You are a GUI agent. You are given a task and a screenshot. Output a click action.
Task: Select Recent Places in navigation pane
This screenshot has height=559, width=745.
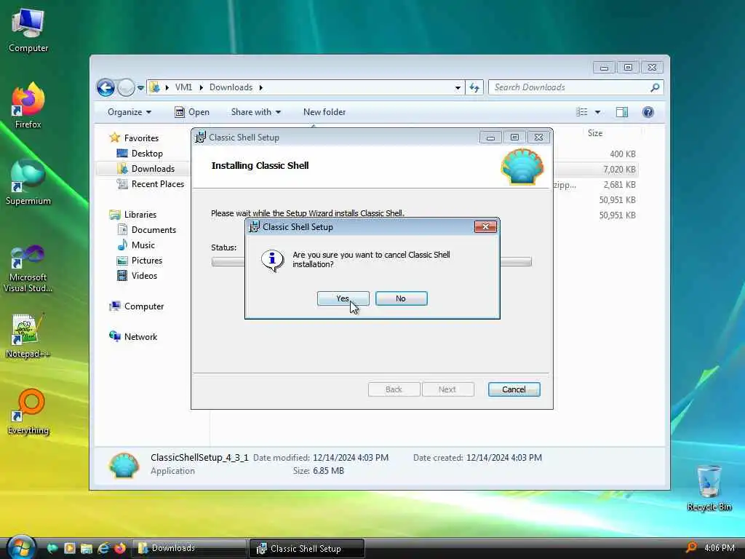151,184
